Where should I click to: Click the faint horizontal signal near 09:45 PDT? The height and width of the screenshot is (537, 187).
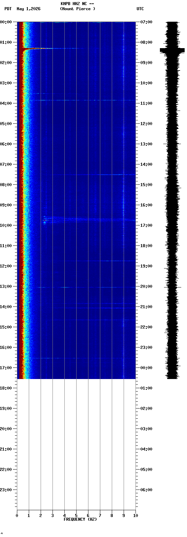point(89,220)
